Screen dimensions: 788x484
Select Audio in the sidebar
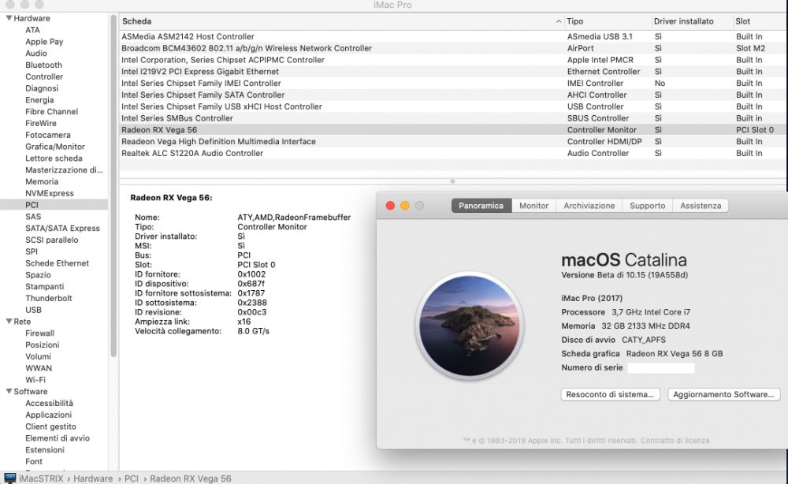pyautogui.click(x=36, y=54)
